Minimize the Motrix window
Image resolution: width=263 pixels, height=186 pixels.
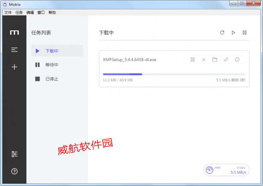(234, 3)
